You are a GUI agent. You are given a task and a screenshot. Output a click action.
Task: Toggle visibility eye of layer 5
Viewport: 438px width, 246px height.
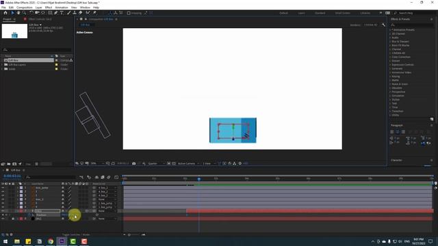[3, 204]
